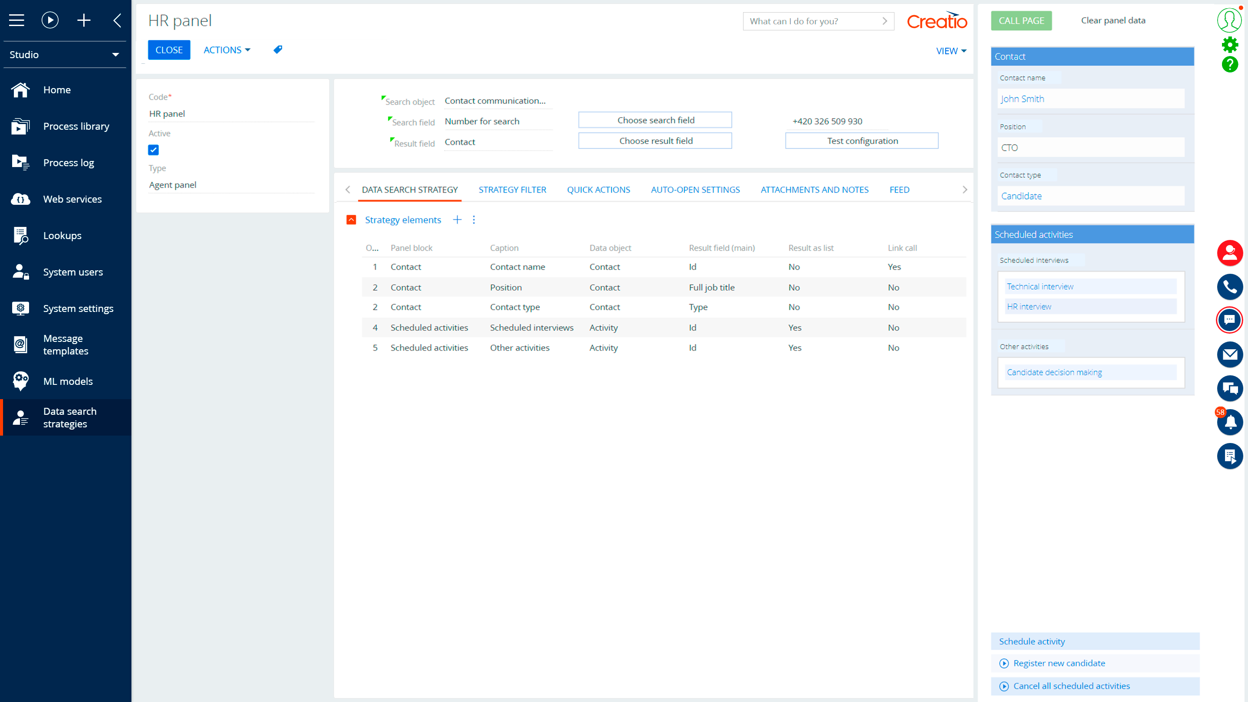Viewport: 1248px width, 702px height.
Task: Click the Test configuration button
Action: tap(862, 141)
